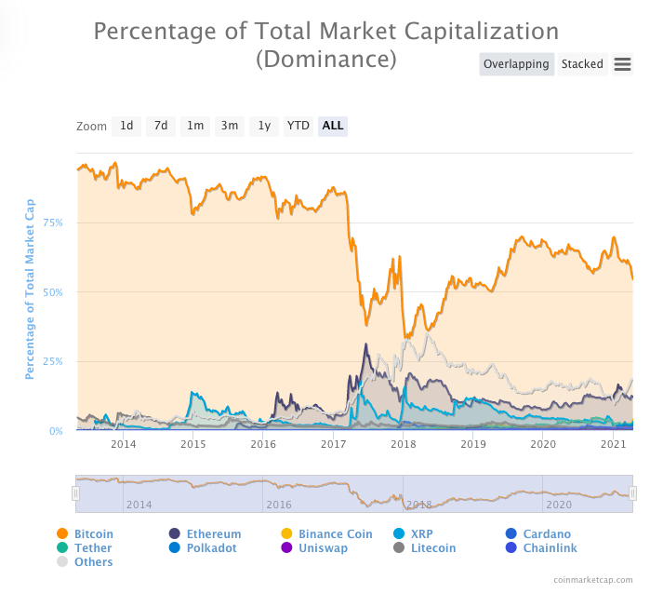Hide the Others series in the legend
This screenshot has height=607, width=650.
[93, 562]
